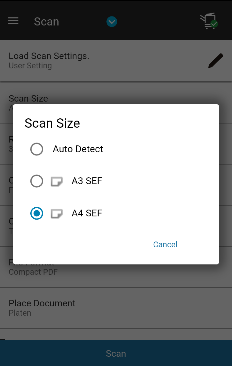This screenshot has width=232, height=366.
Task: Click the Scan Size dialog title
Action: coord(52,123)
